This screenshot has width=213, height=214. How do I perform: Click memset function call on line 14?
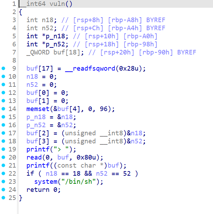point(38,109)
